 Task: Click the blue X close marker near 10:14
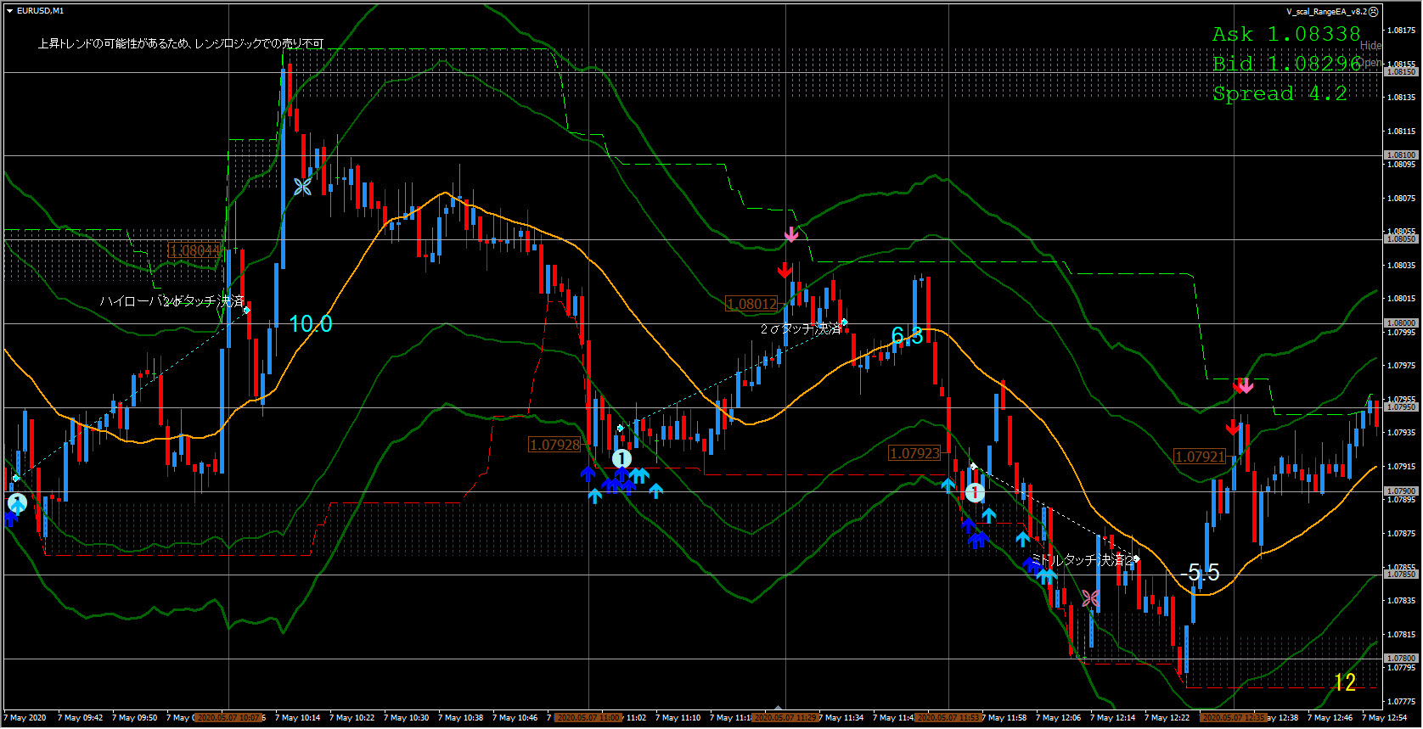(302, 187)
